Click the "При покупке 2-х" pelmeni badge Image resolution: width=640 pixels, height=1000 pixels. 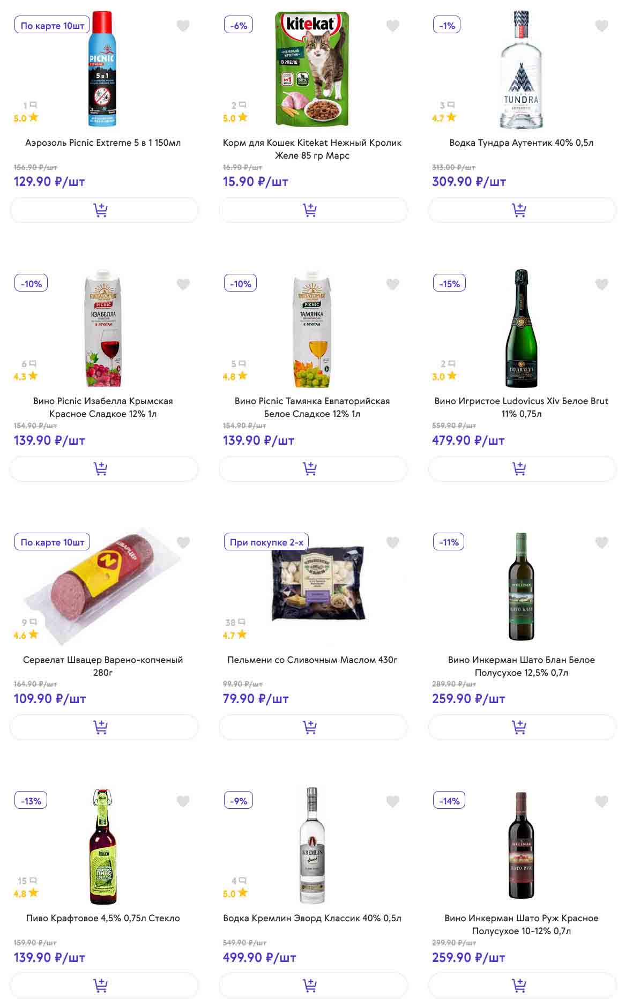tap(266, 542)
